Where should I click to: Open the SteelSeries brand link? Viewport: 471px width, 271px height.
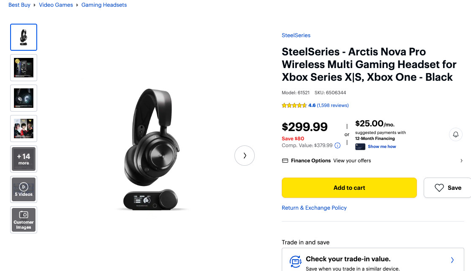coord(296,36)
